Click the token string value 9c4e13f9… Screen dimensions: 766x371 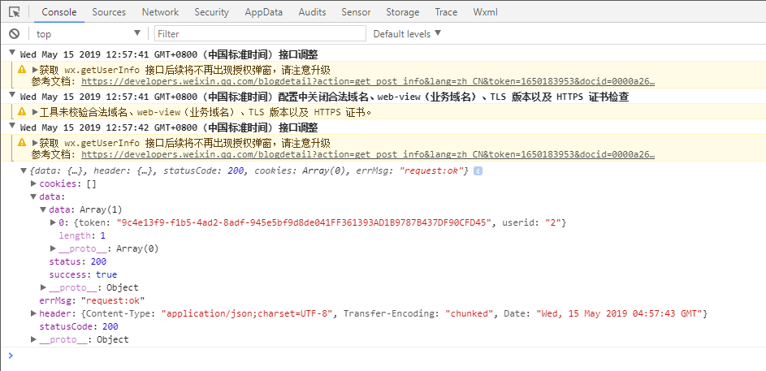pos(303,223)
